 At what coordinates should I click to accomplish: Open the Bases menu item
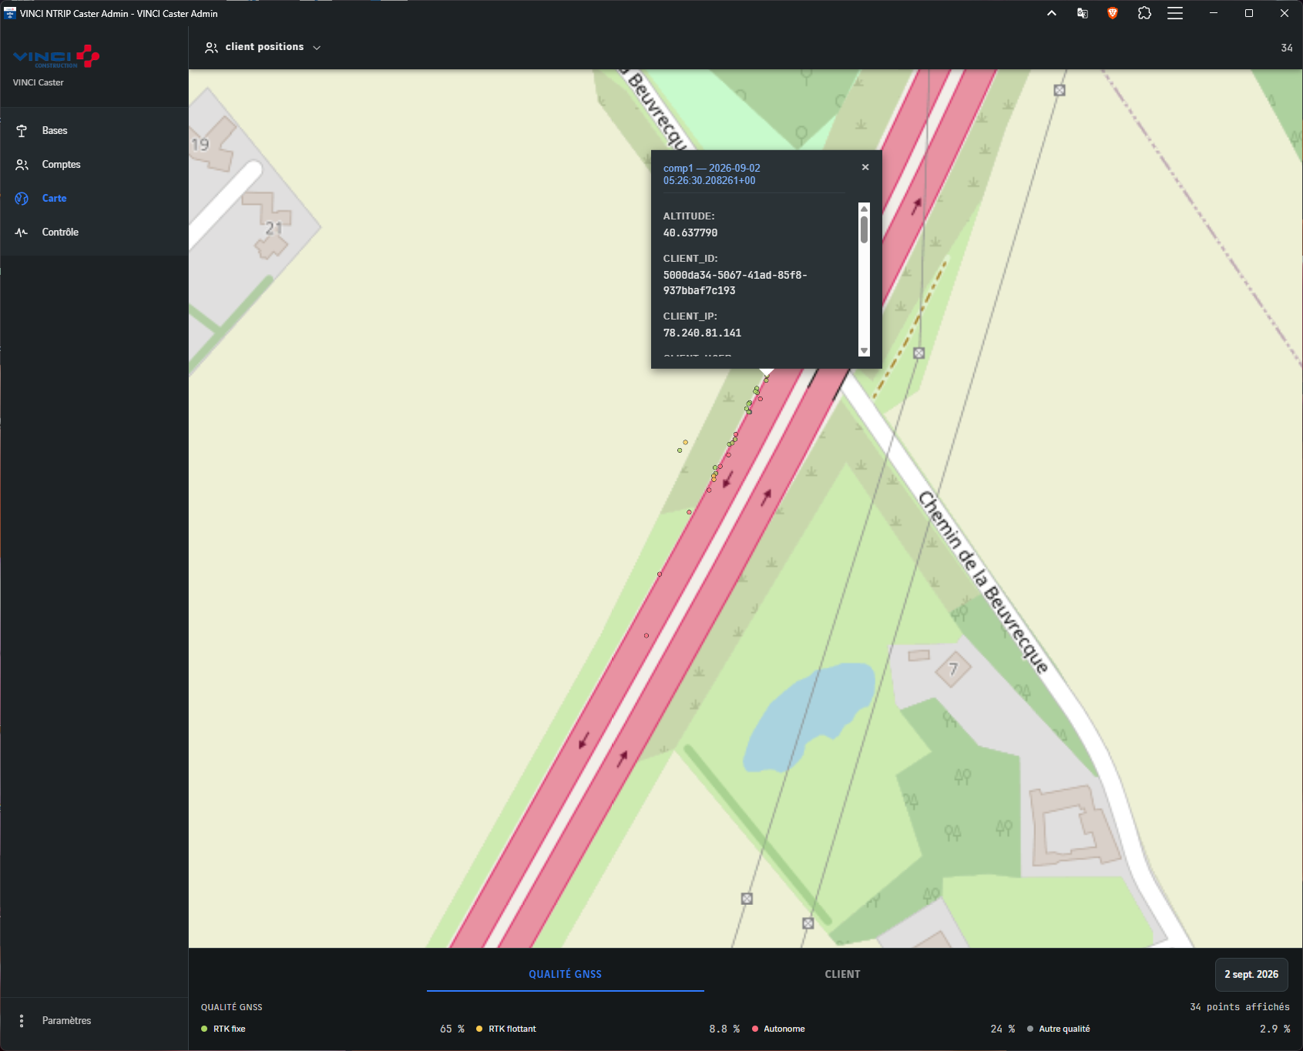(x=94, y=131)
